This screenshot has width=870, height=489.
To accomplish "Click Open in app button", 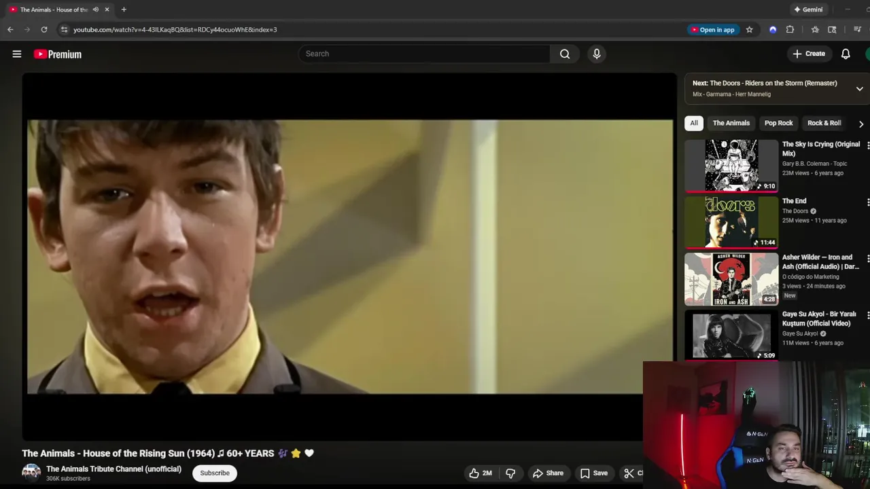I will (x=712, y=29).
